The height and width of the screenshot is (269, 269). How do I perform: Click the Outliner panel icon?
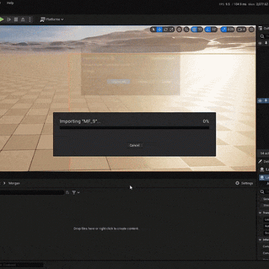(260, 28)
